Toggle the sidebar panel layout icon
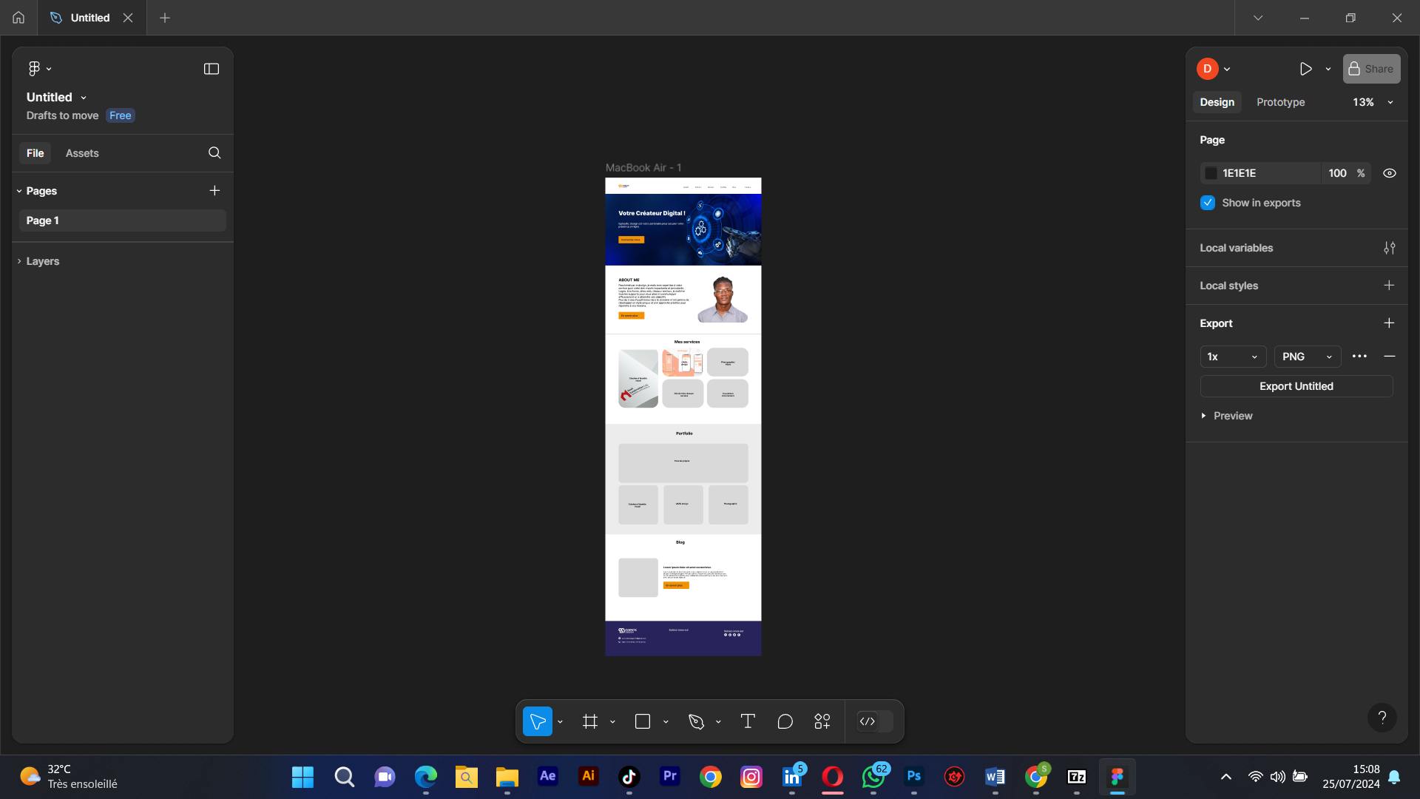 coord(212,69)
